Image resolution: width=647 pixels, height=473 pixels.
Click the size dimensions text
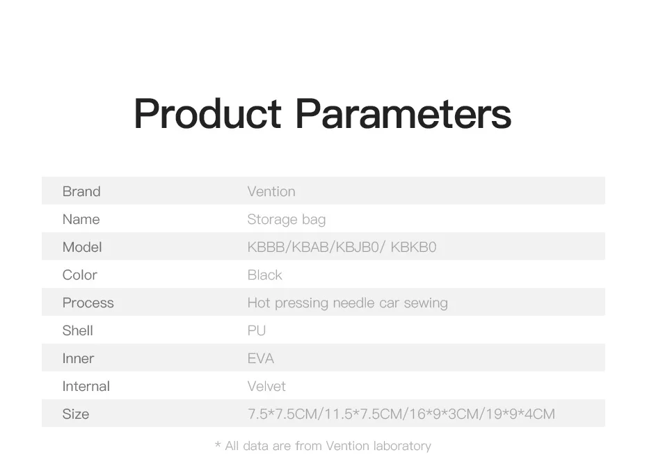(401, 414)
